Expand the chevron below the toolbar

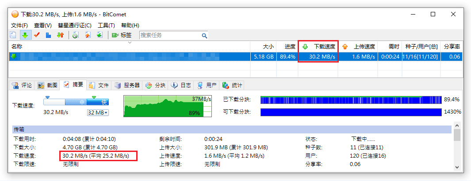(x=130, y=43)
